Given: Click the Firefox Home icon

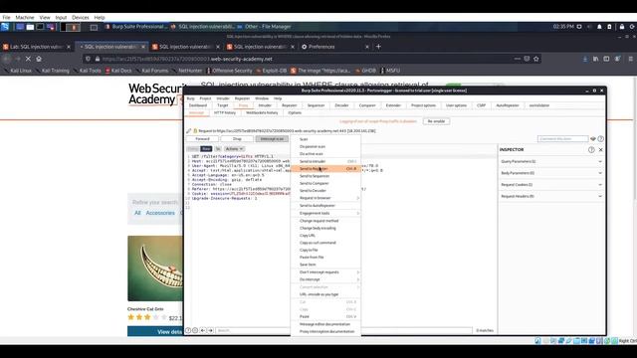Looking at the screenshot, I should pos(39,59).
